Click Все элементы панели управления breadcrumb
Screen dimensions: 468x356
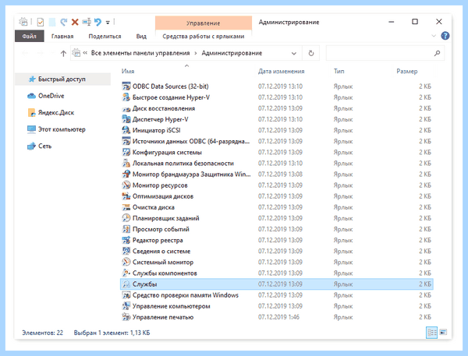click(140, 53)
